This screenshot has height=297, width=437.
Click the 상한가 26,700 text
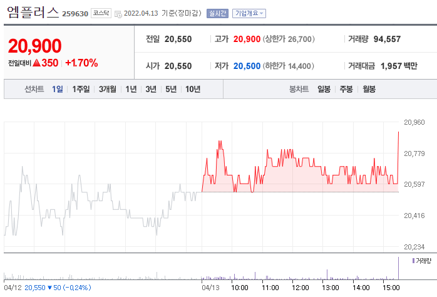289,39
